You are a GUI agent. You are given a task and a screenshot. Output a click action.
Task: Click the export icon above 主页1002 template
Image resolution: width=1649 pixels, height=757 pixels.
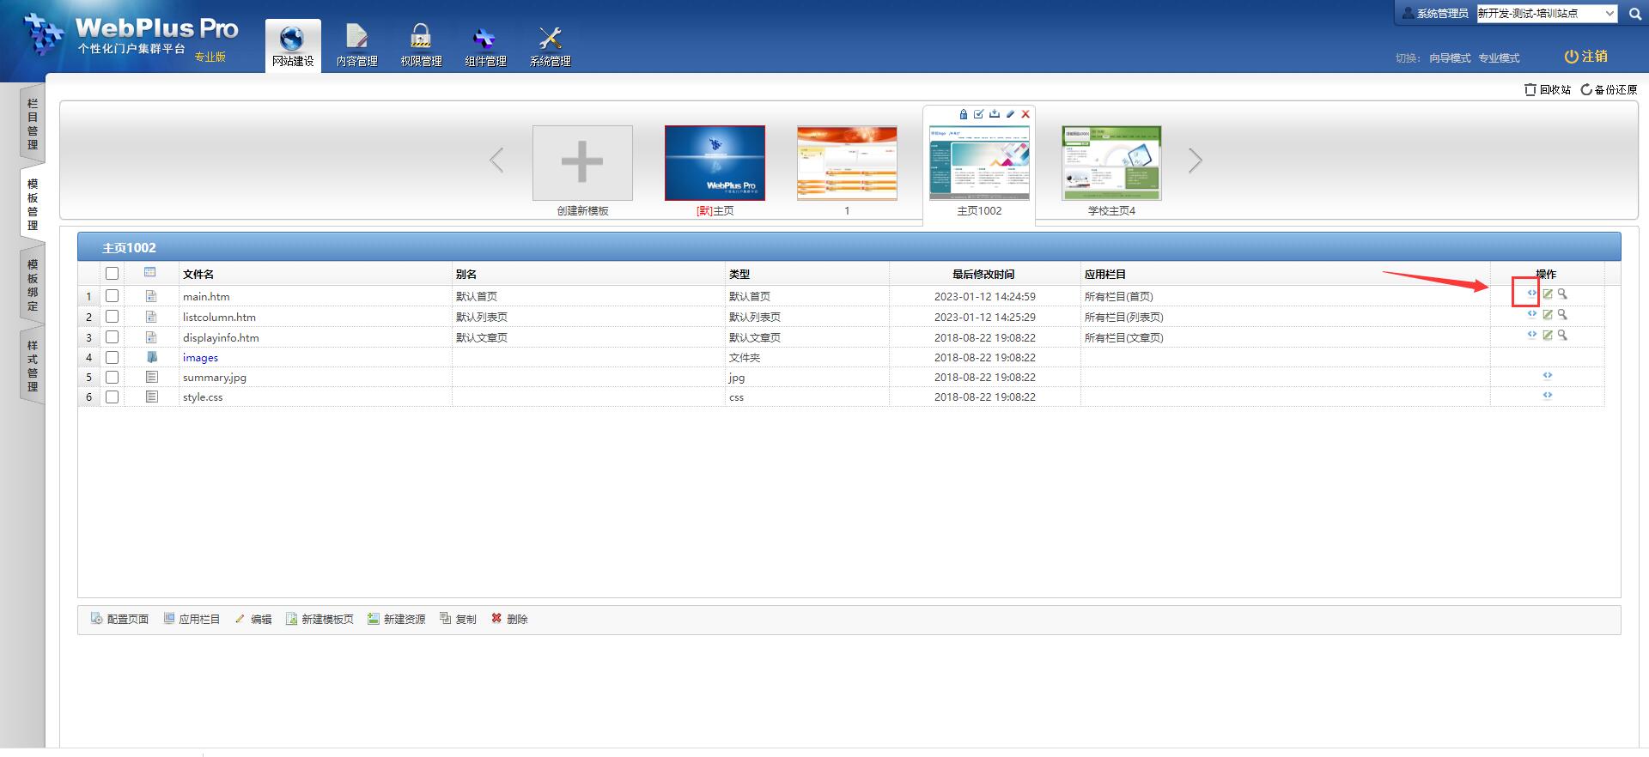[994, 114]
